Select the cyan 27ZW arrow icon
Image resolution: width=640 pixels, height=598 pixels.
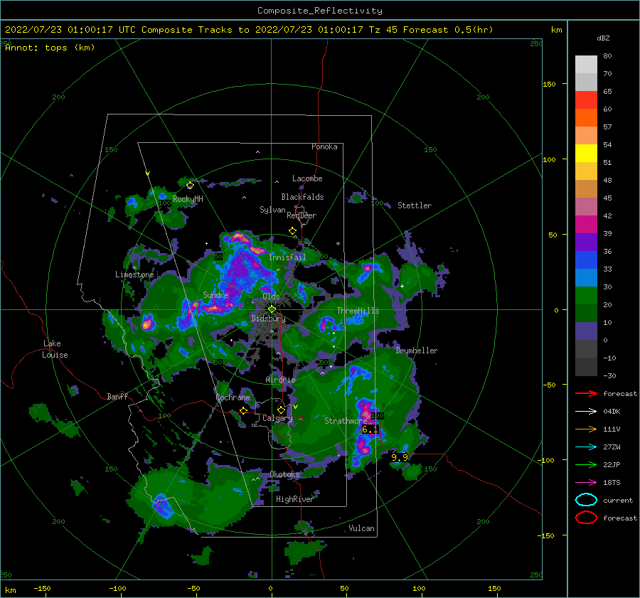(x=586, y=447)
